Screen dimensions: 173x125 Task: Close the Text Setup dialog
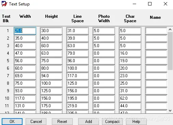pos(165,4)
